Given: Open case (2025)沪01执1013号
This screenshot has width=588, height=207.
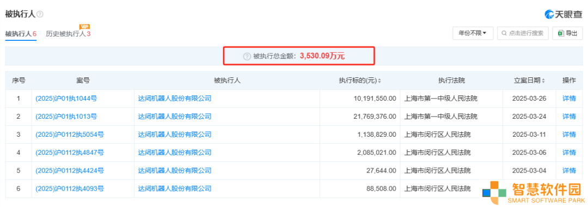Looking at the screenshot, I should coord(66,117).
